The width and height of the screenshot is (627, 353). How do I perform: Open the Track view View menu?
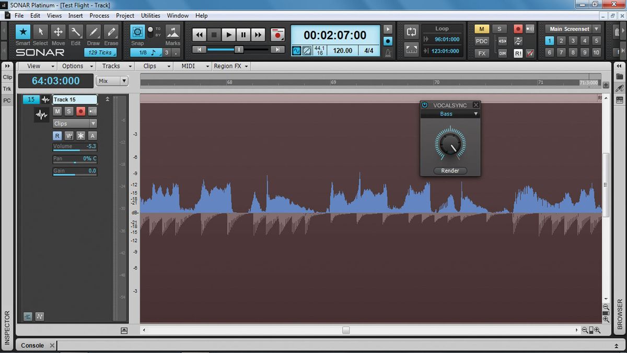pyautogui.click(x=40, y=66)
